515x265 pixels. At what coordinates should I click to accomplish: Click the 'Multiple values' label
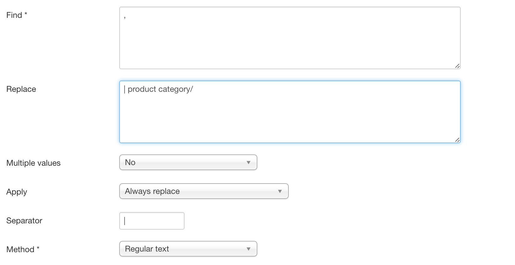tap(33, 163)
